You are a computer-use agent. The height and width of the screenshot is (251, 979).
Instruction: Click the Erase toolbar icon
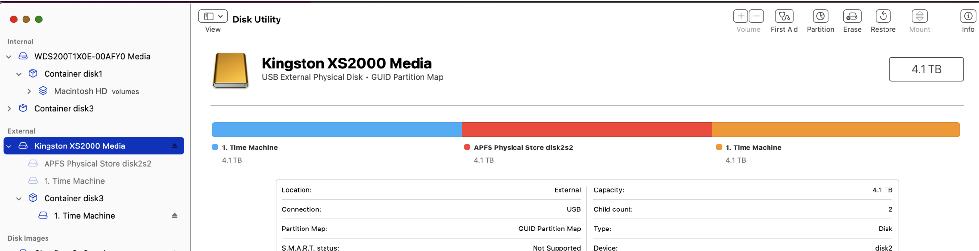[x=852, y=16]
